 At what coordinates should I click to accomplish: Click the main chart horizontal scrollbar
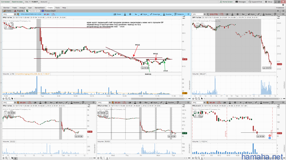158,99
